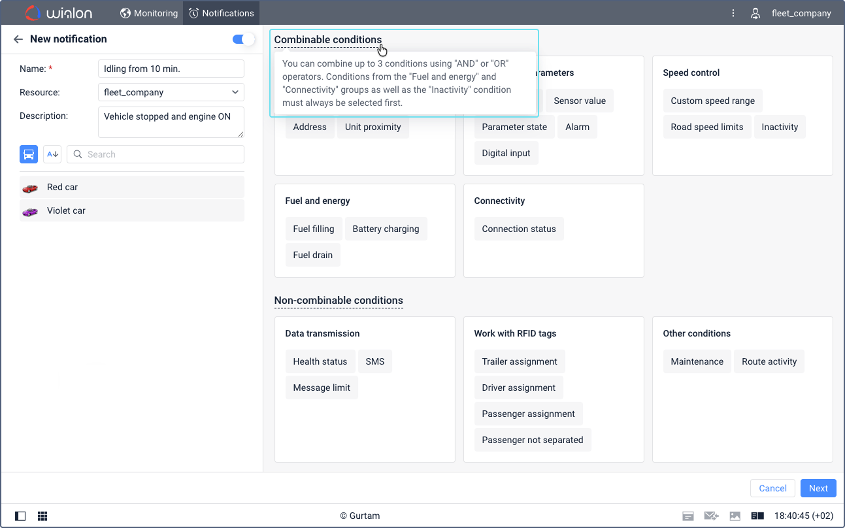Image resolution: width=845 pixels, height=528 pixels.
Task: Click the blue vehicle units filter icon
Action: pyautogui.click(x=29, y=154)
